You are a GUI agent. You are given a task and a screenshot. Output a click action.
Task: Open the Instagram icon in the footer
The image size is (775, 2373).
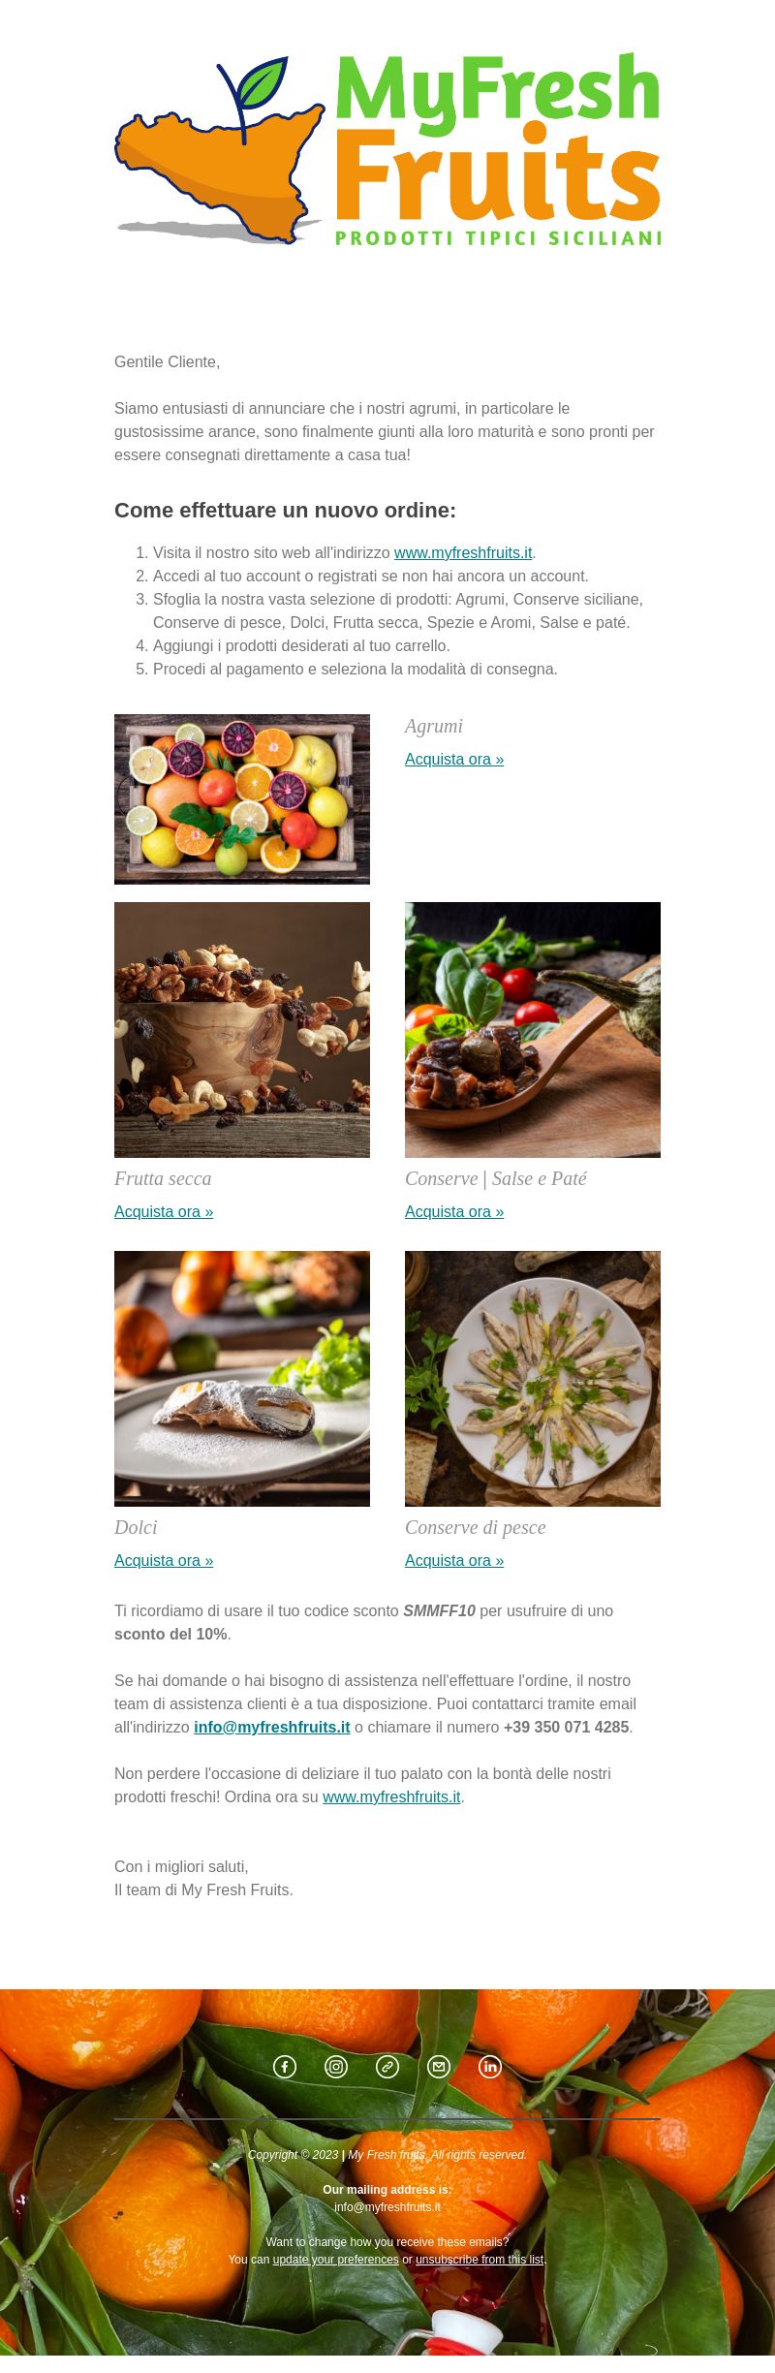[x=336, y=2067]
